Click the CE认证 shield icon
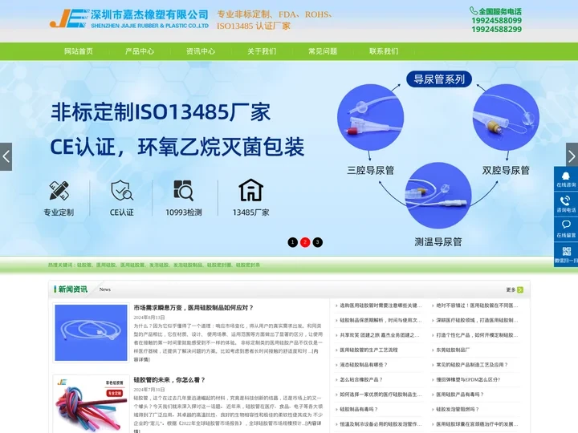 pyautogui.click(x=122, y=190)
